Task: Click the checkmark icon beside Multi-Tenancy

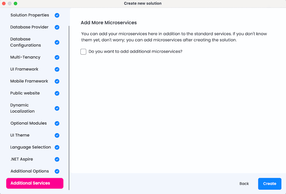Action: click(x=57, y=57)
